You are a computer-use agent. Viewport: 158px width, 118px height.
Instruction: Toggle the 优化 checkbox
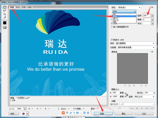click(112, 23)
